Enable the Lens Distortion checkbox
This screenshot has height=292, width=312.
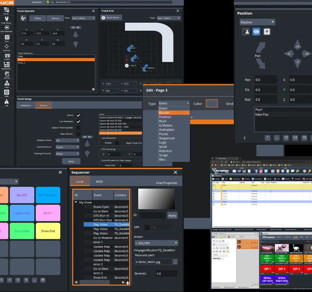[x=117, y=143]
